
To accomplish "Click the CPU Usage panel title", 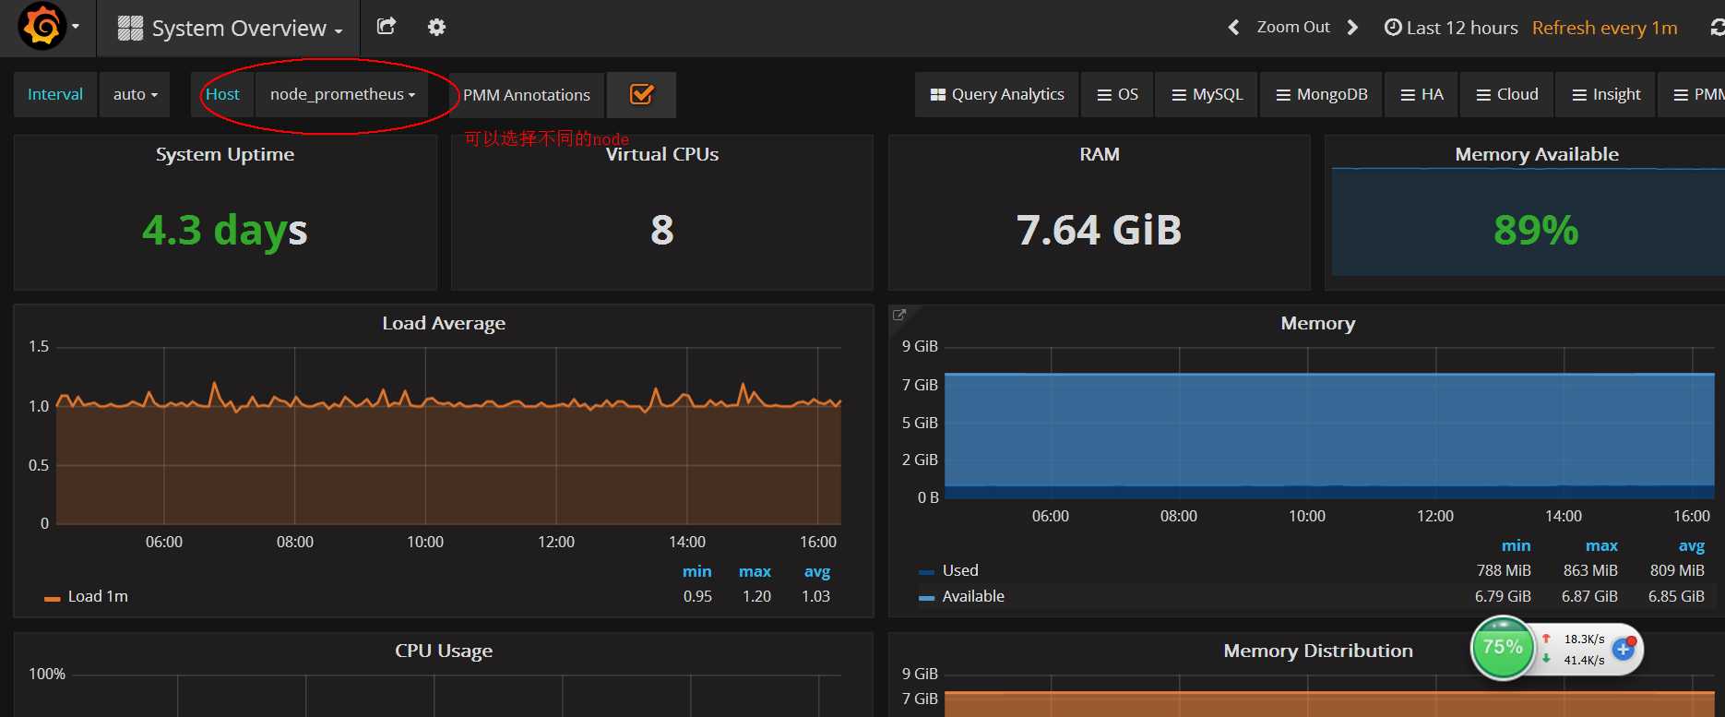I will point(444,651).
